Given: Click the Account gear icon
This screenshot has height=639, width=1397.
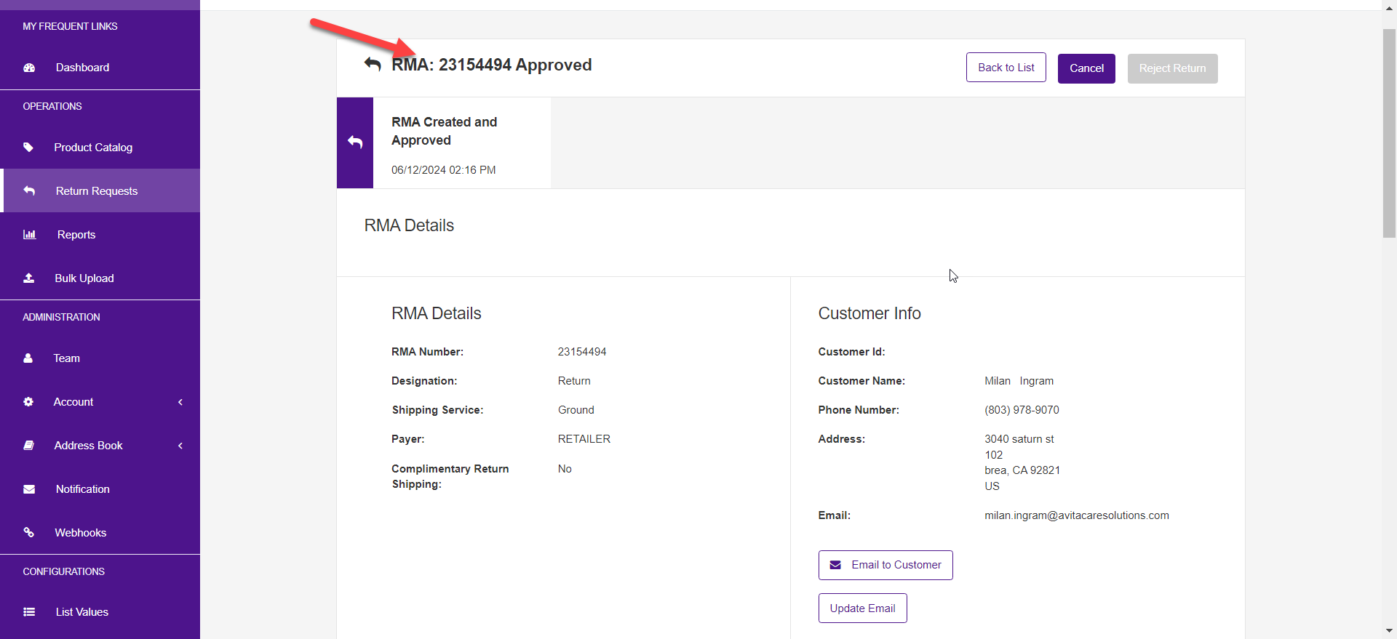Looking at the screenshot, I should click(x=28, y=401).
